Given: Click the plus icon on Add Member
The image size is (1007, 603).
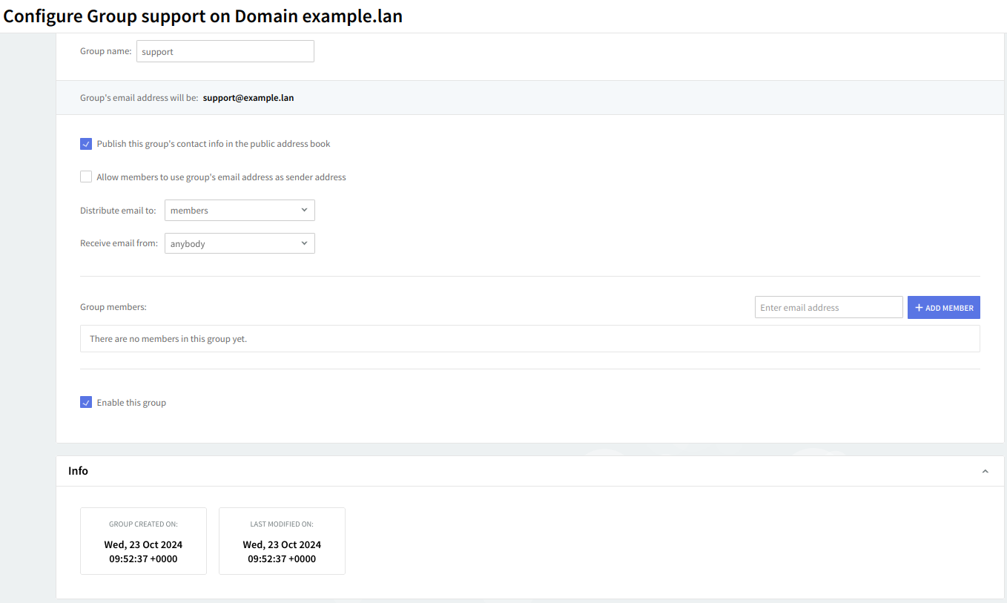Looking at the screenshot, I should point(919,308).
